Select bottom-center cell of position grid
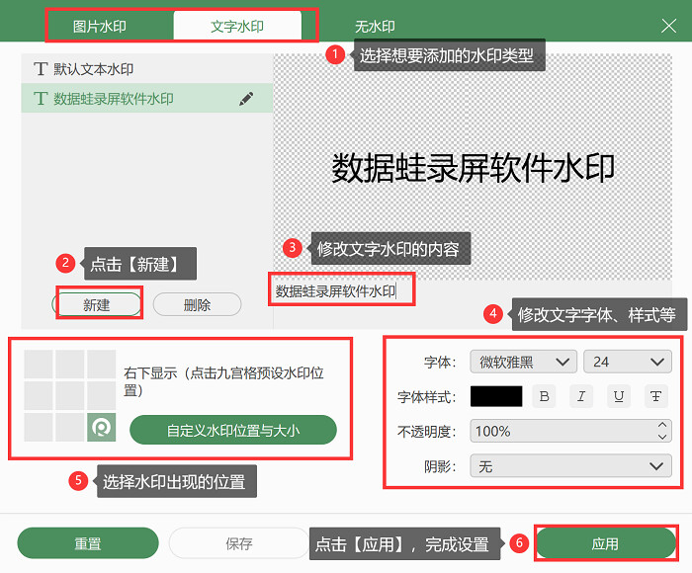 pyautogui.click(x=70, y=428)
